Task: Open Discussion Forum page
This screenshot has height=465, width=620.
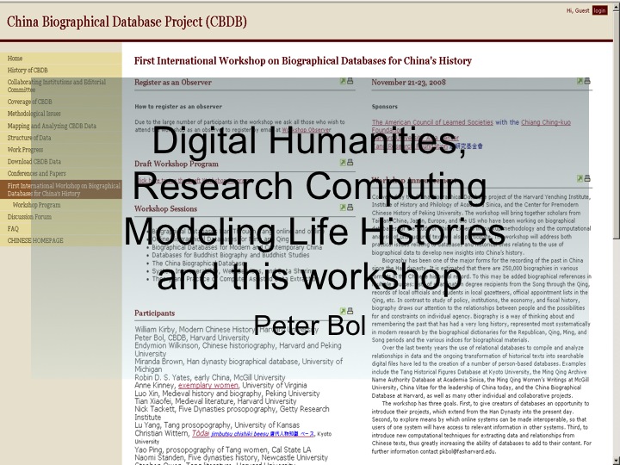Action: coord(29,217)
